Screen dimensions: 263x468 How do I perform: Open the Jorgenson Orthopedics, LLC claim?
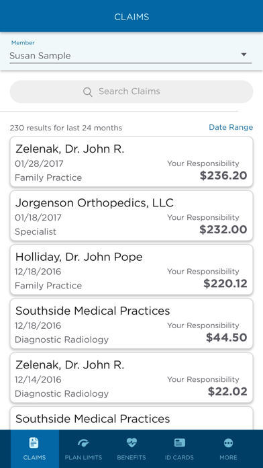pyautogui.click(x=131, y=216)
